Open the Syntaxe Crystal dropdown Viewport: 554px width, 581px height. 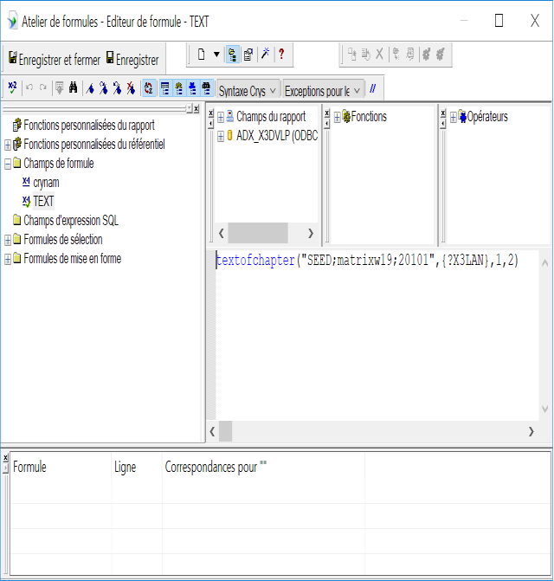tap(248, 90)
